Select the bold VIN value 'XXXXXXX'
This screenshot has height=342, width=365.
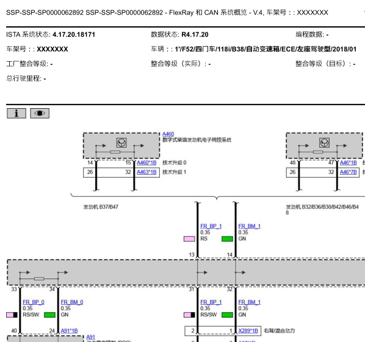click(x=52, y=49)
